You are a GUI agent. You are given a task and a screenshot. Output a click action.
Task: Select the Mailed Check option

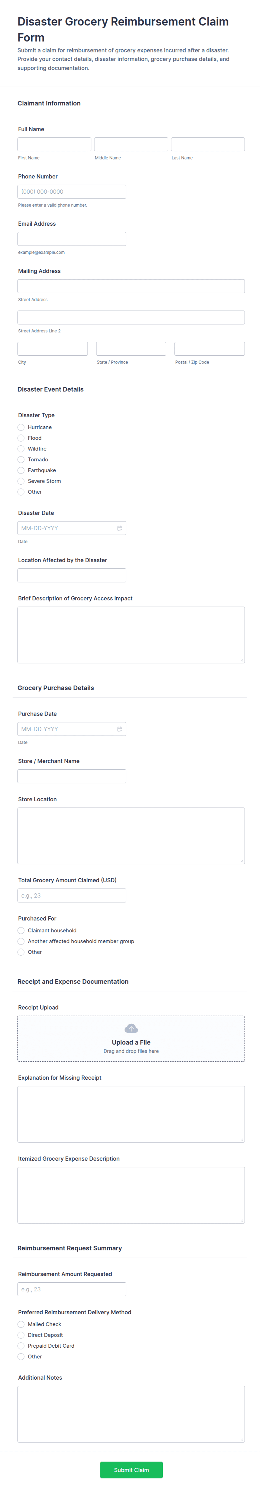coord(21,1325)
